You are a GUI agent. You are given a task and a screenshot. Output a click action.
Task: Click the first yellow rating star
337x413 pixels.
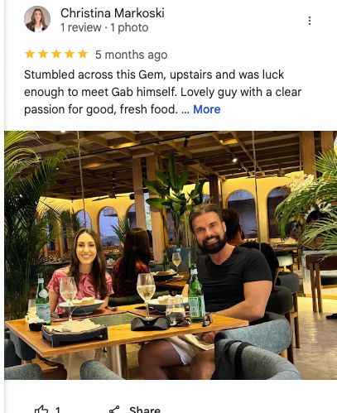point(30,54)
